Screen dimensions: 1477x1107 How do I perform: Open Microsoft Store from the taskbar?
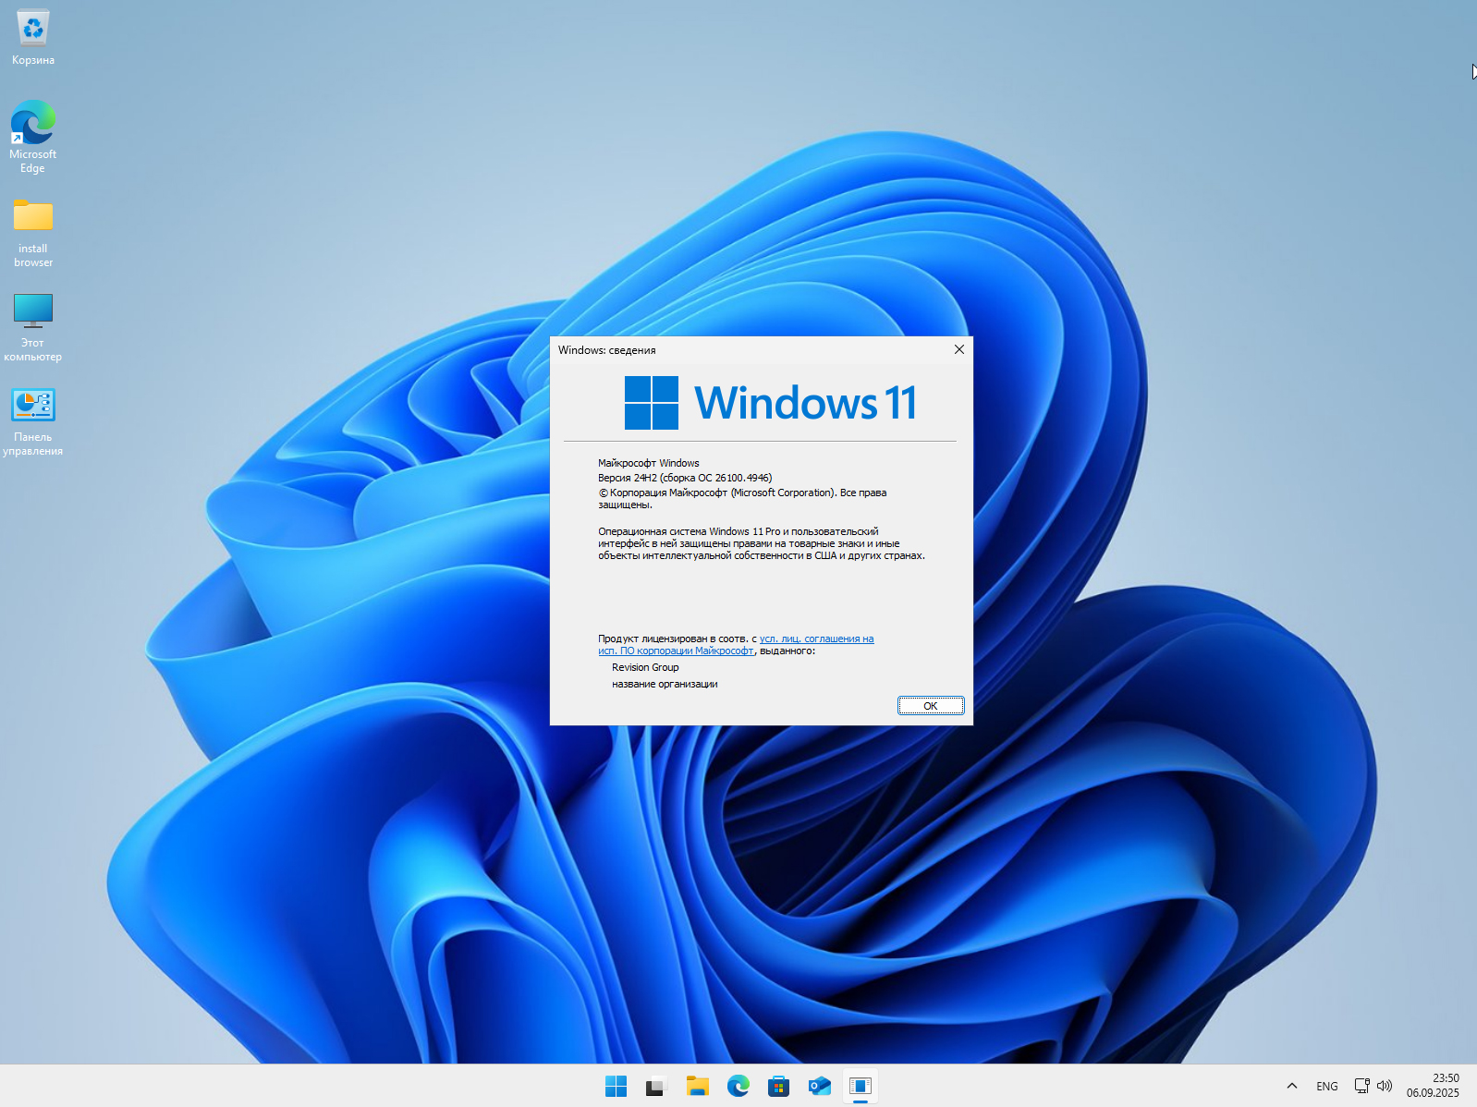click(778, 1087)
